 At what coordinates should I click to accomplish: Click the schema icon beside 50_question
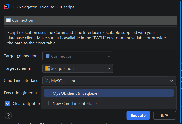pos(48,68)
